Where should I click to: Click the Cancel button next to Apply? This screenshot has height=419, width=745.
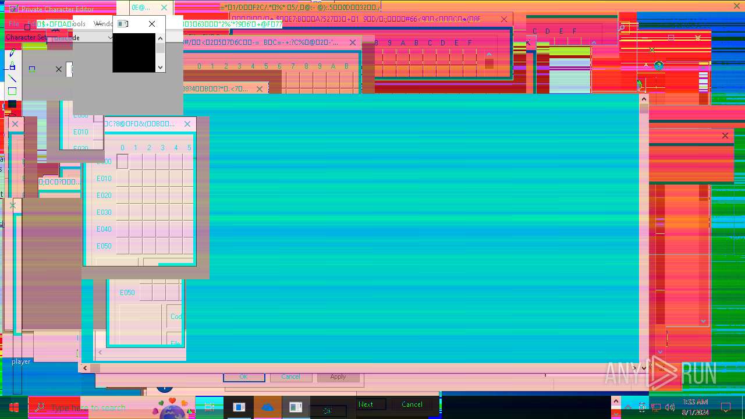(x=290, y=377)
